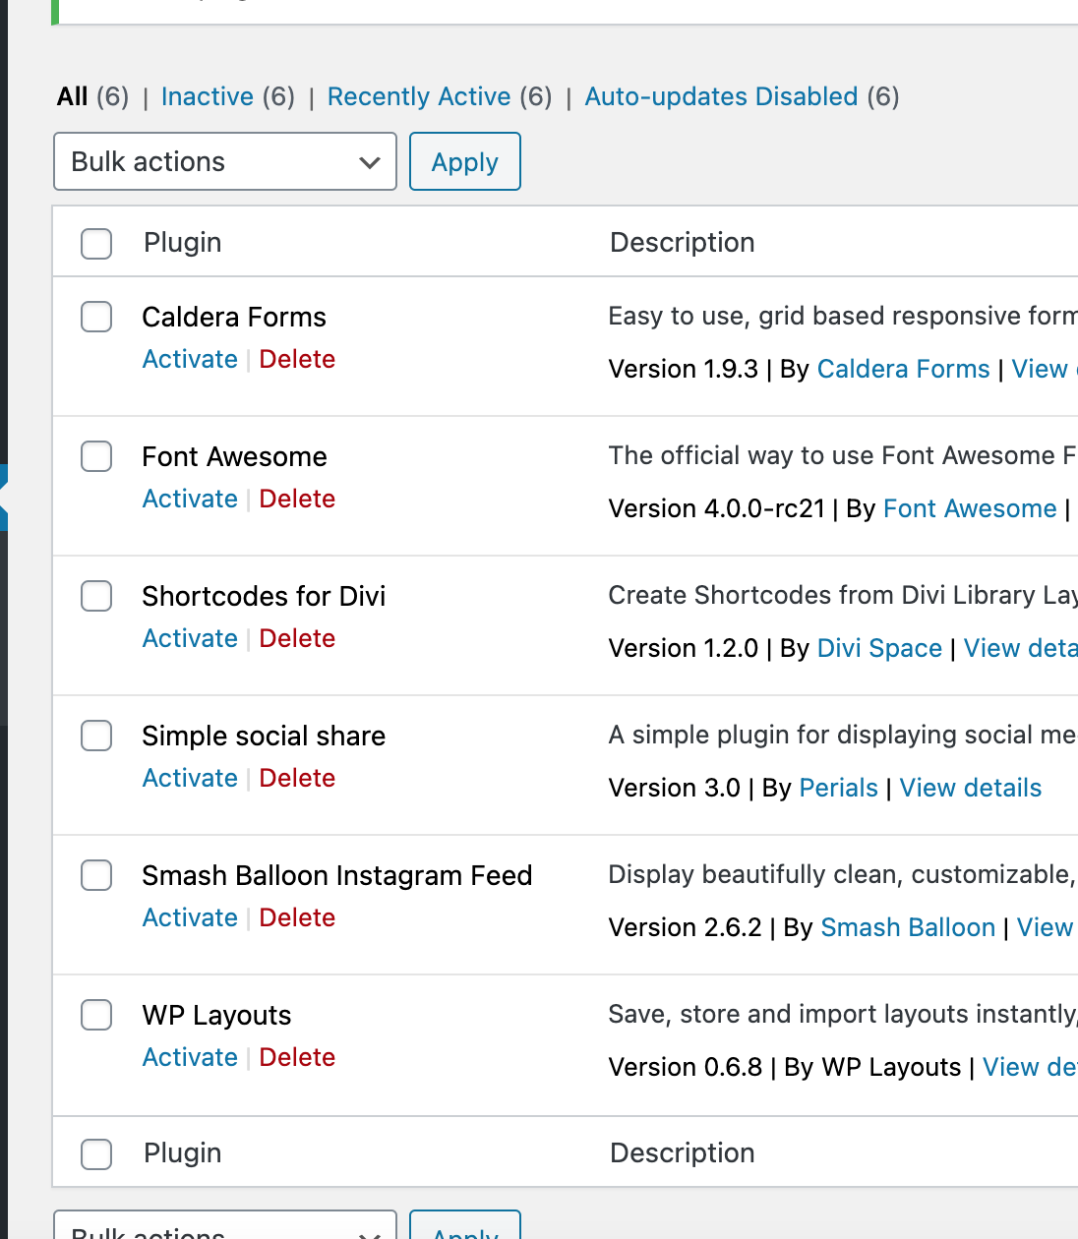Click the Smash Balloon Instagram Feed name

coord(337,875)
